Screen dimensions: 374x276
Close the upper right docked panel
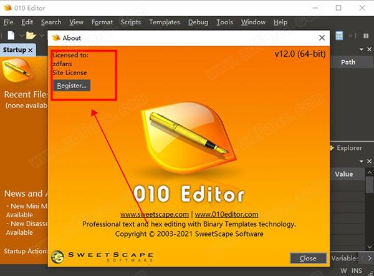pyautogui.click(x=369, y=49)
